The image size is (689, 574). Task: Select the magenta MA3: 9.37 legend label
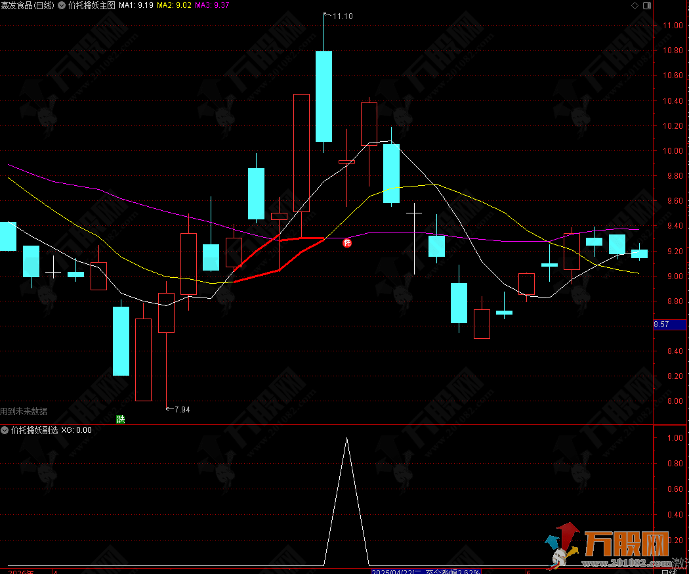click(213, 5)
